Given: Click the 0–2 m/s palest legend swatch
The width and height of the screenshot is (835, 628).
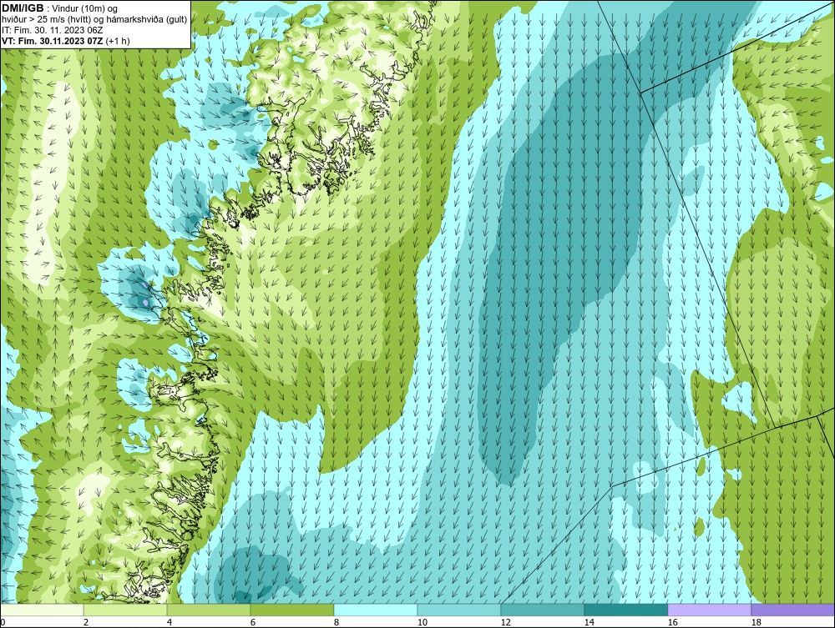Looking at the screenshot, I should (42, 610).
